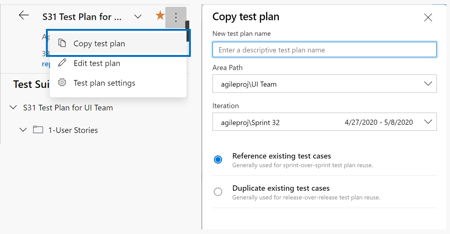
Task: Open the Area Path dropdown
Action: pyautogui.click(x=428, y=84)
